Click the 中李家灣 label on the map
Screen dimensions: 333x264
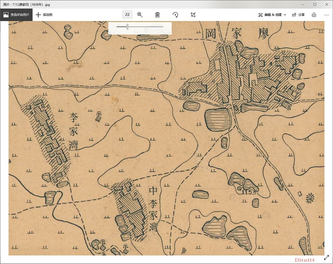pyautogui.click(x=153, y=209)
